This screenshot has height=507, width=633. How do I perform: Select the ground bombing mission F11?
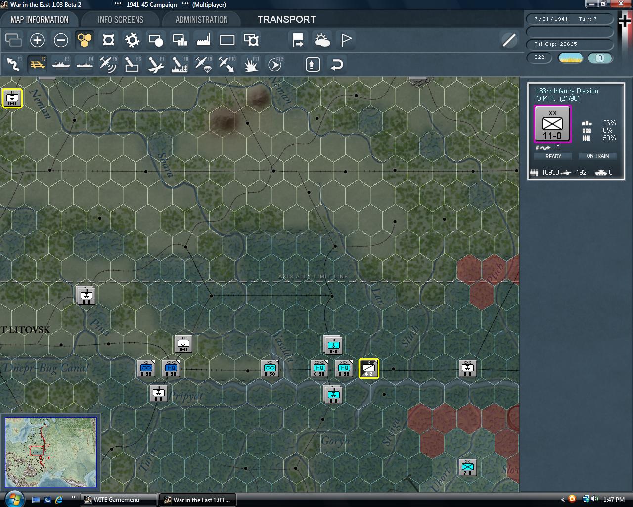click(x=250, y=64)
